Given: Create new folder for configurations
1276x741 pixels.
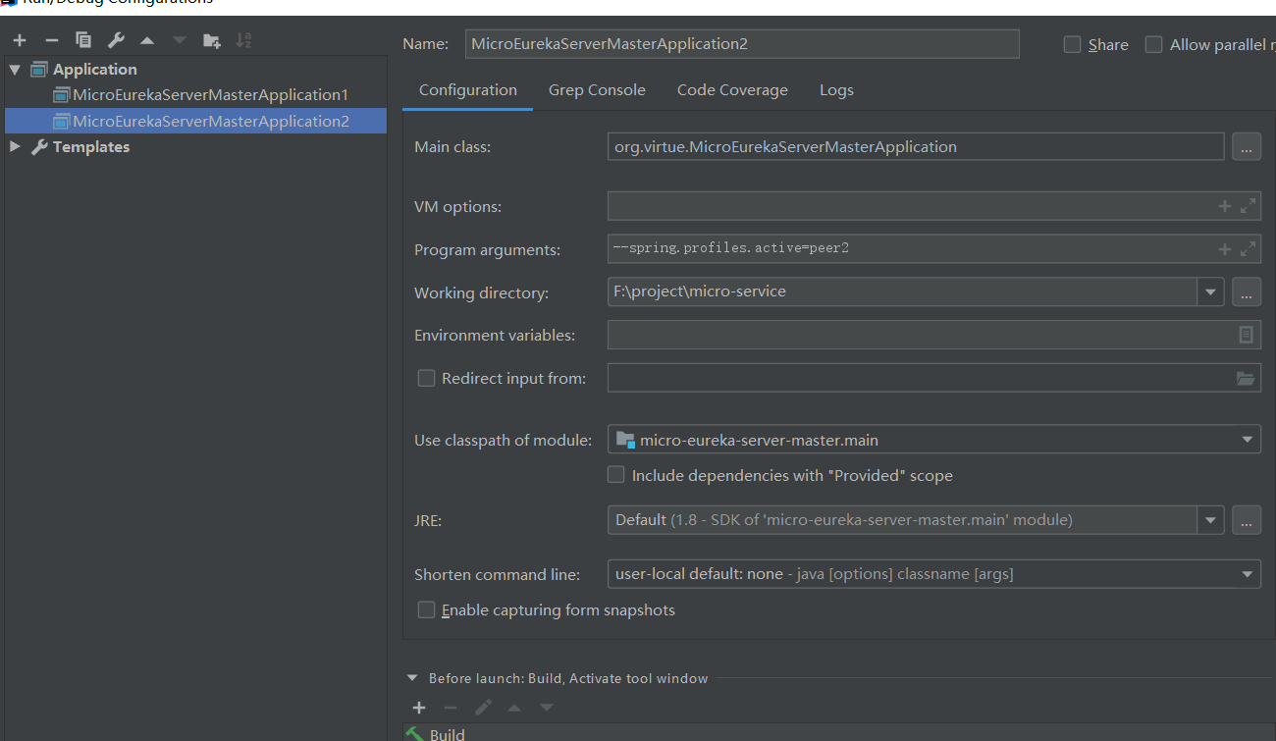Looking at the screenshot, I should point(211,40).
